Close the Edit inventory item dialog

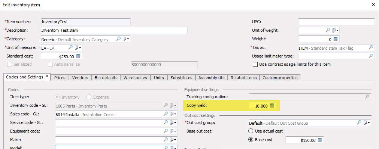373,4
